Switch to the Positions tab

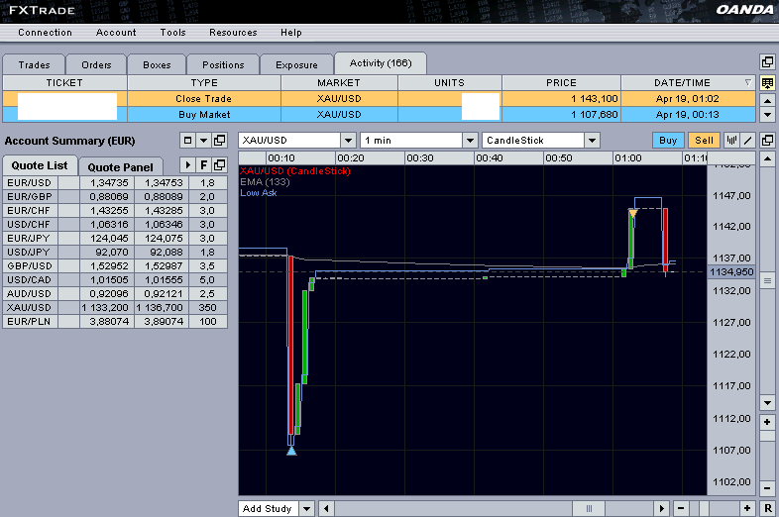point(223,65)
